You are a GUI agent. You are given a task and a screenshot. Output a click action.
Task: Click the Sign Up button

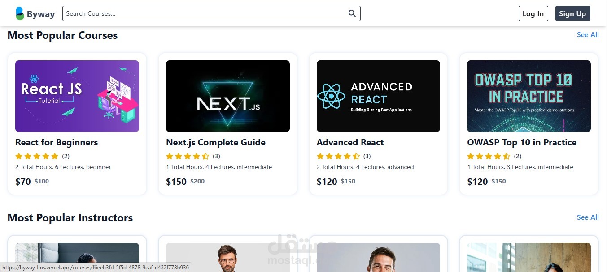pos(572,13)
